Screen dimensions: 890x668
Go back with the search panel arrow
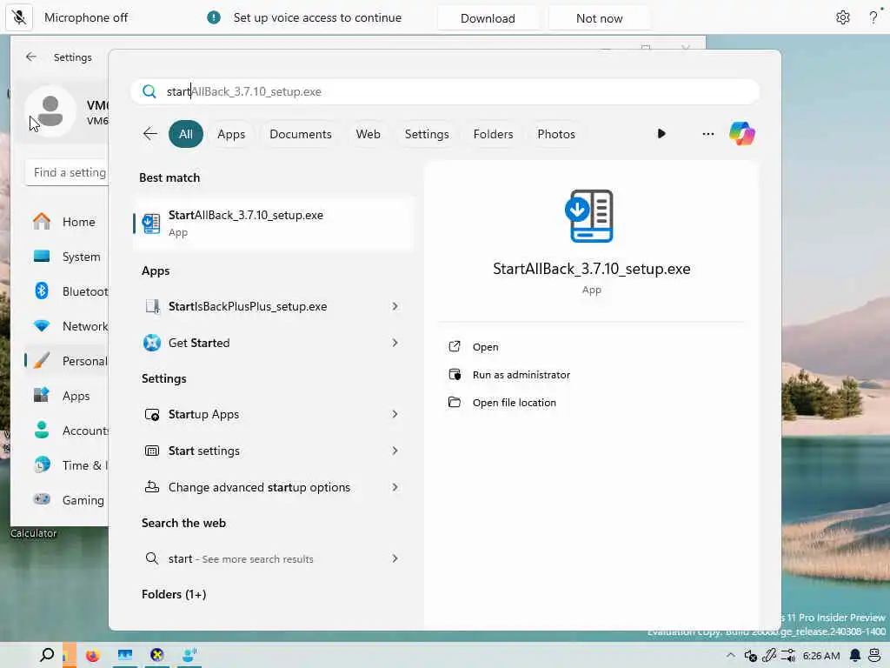[x=149, y=134]
